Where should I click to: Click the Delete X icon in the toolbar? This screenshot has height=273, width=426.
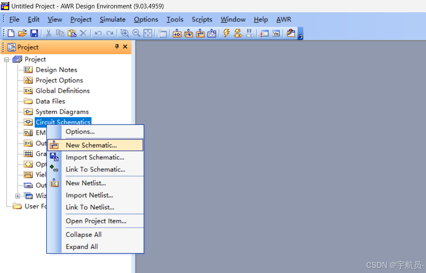pos(83,33)
